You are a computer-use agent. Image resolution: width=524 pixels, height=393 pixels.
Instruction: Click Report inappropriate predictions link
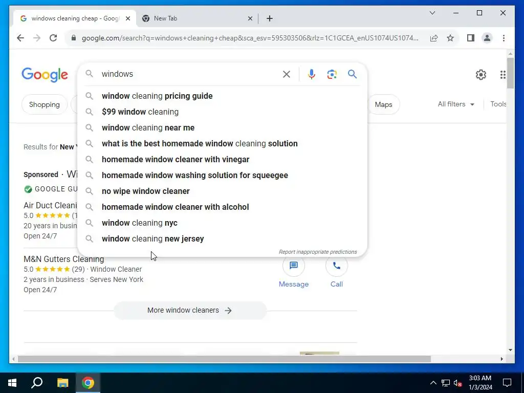click(x=318, y=252)
